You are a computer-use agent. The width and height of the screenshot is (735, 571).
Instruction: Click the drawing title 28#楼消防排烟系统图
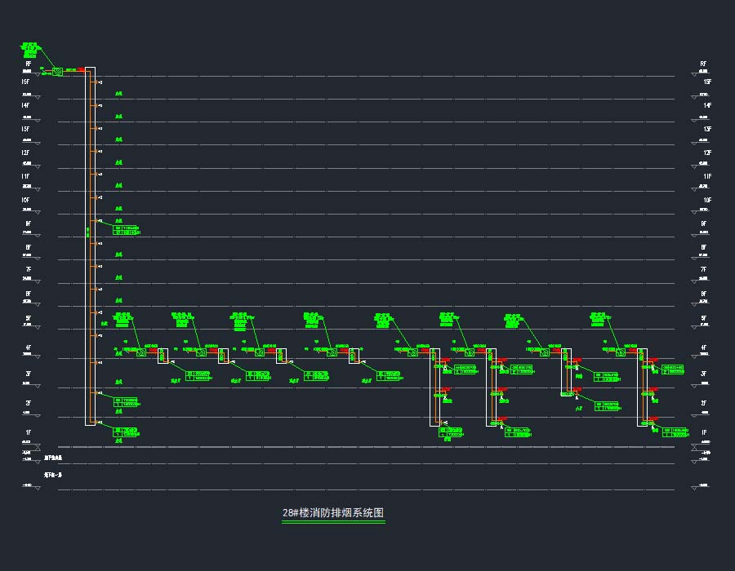tap(332, 513)
